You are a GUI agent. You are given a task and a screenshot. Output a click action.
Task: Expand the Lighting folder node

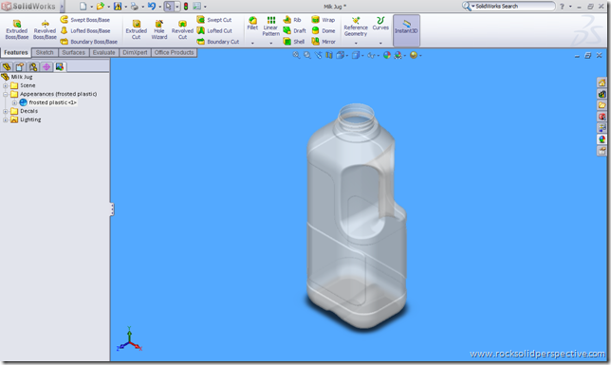[x=6, y=120]
